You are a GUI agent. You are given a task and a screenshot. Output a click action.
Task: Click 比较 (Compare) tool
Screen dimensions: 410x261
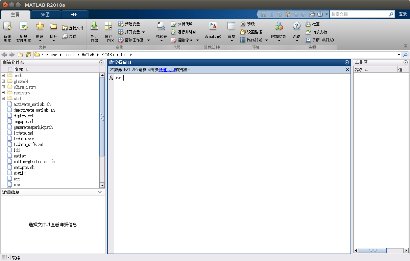click(69, 36)
